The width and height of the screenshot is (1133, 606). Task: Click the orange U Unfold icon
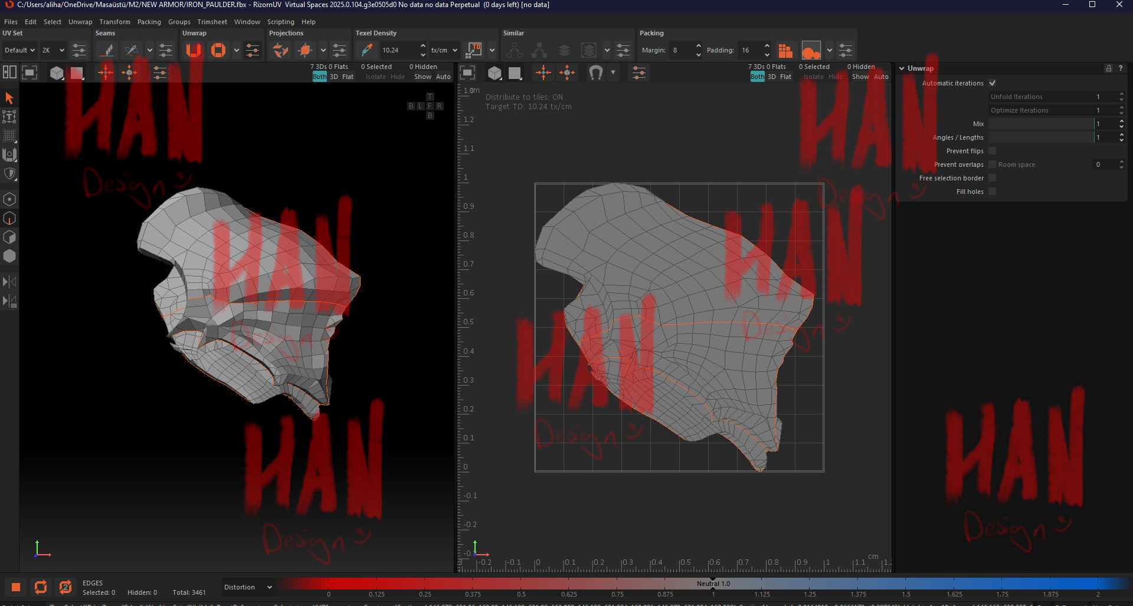pos(194,50)
